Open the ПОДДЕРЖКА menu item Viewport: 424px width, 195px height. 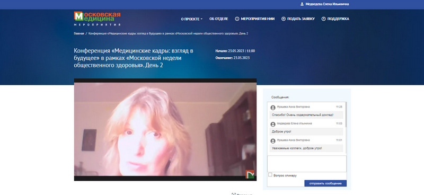(x=338, y=19)
